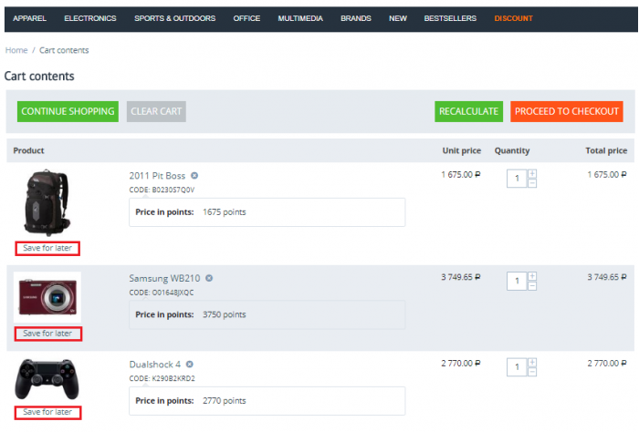The width and height of the screenshot is (639, 432).
Task: Click the 3750 points value
Action: tap(225, 314)
